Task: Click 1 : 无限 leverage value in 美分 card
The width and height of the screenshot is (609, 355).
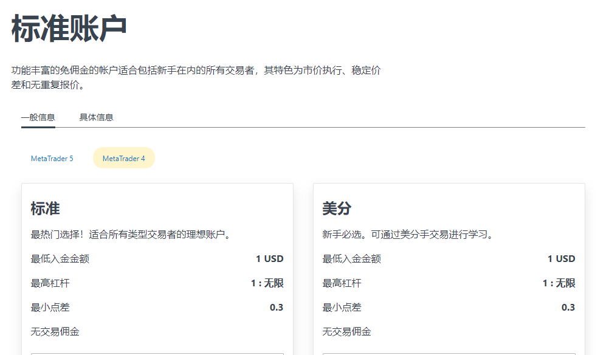Action: pyautogui.click(x=559, y=283)
